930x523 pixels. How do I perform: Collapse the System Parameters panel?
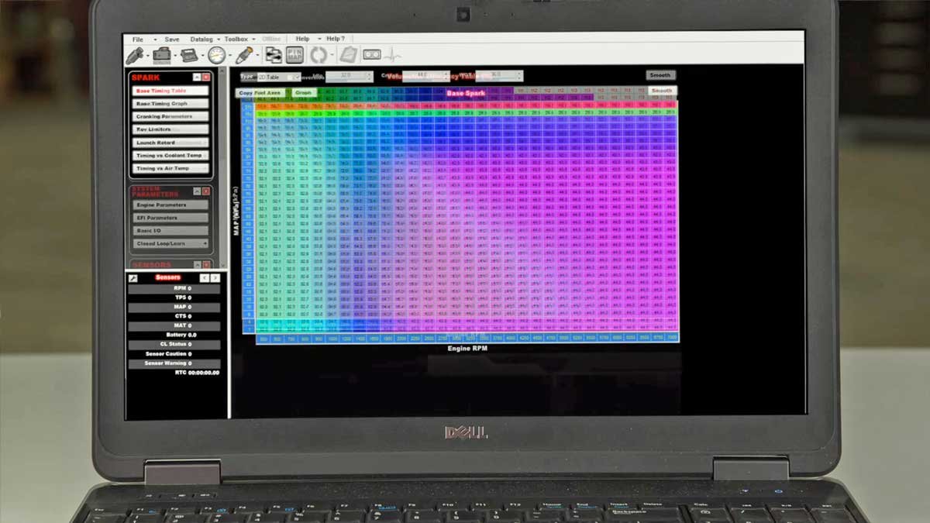click(197, 191)
